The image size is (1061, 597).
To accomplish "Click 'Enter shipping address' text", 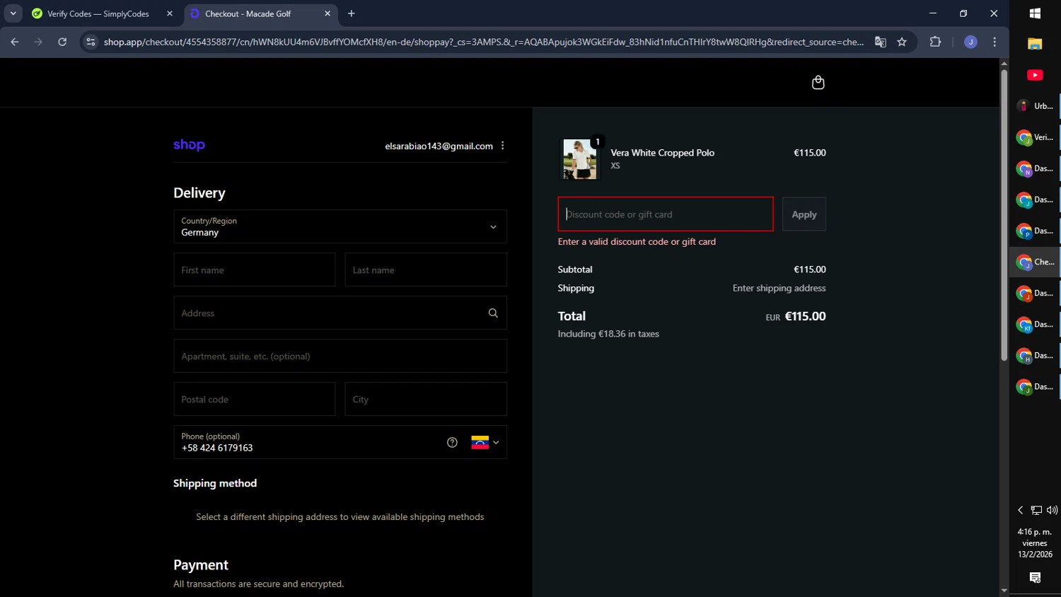I will coord(779,288).
